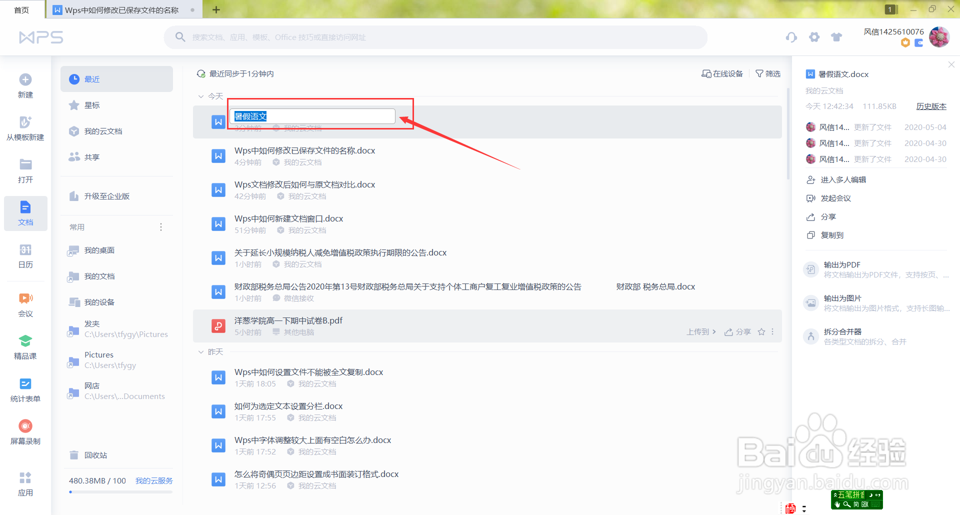Star the 洋葱学院高一下期中试卷B.pdf file
Viewport: 960px width, 515px height.
tap(761, 331)
